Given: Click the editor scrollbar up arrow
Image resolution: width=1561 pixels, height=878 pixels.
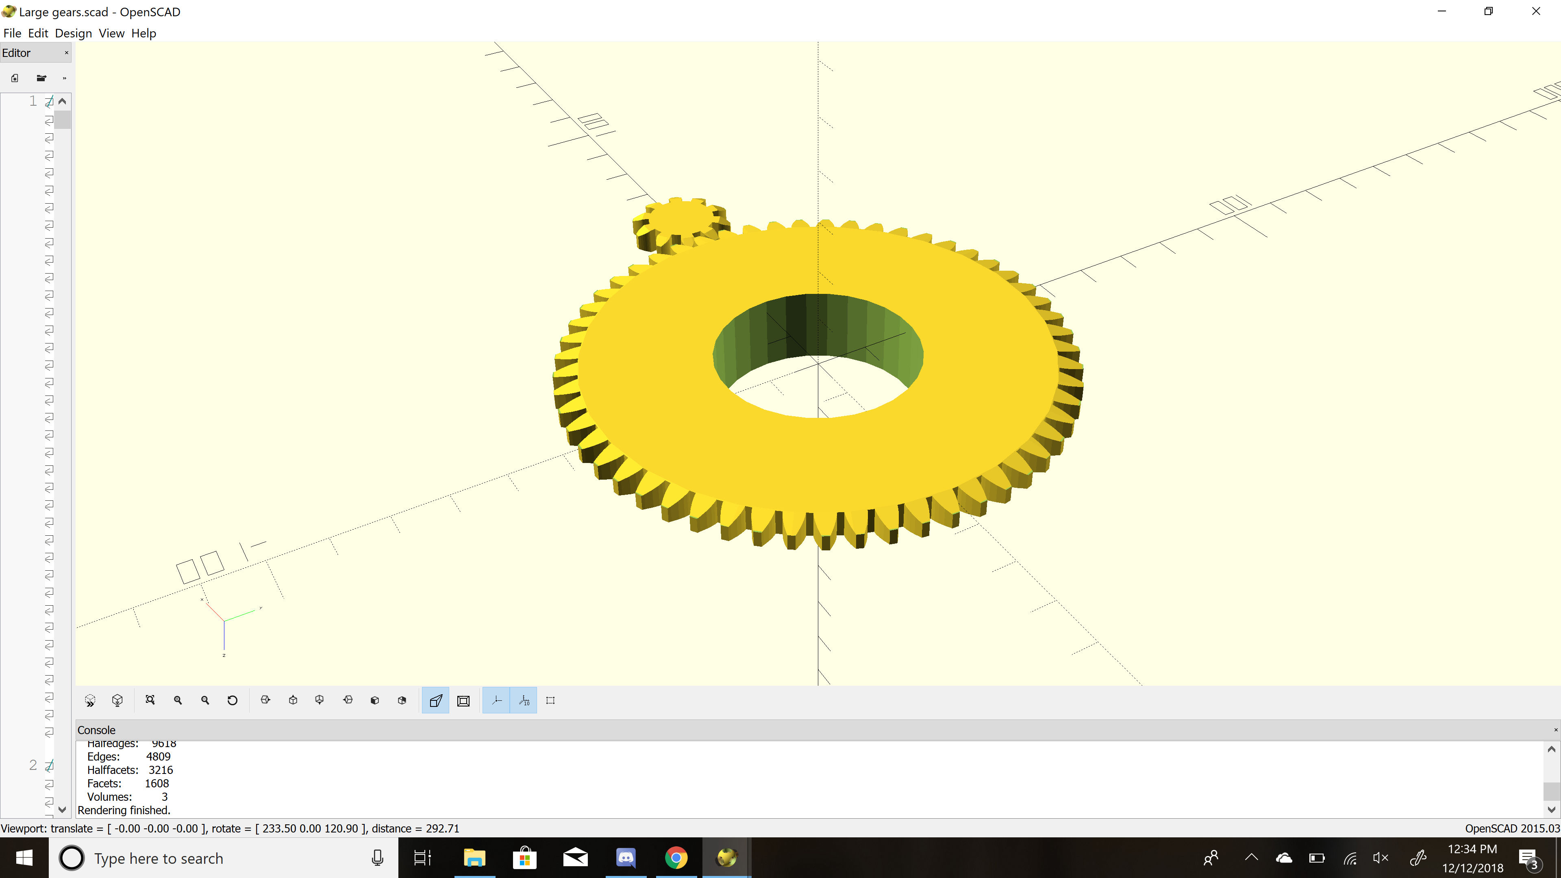Looking at the screenshot, I should (x=63, y=101).
